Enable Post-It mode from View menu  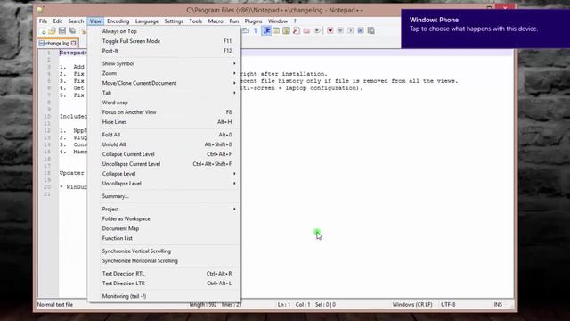pos(164,51)
